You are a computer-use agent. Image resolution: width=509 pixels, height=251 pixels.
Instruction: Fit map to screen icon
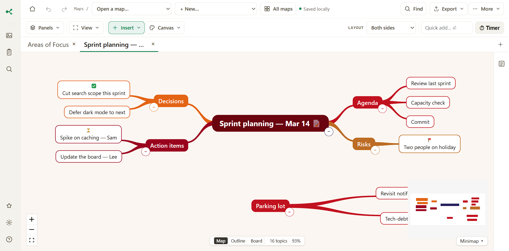[32, 240]
